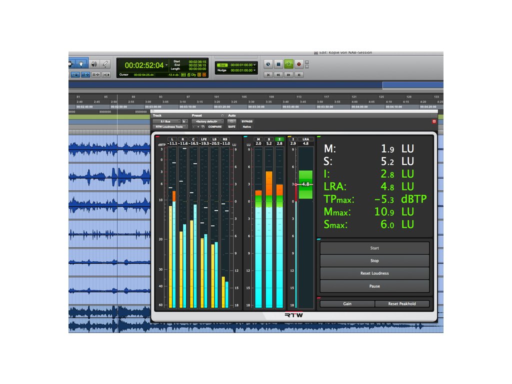Click the minus previous preset icon

click(193, 126)
